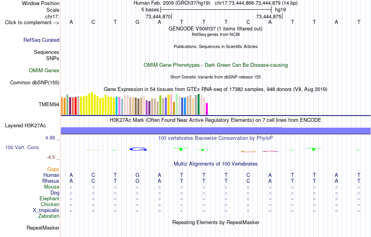The width and height of the screenshot is (371, 237).
Task: Click the 73,444,870 coordinate marker
Action: pos(158,16)
